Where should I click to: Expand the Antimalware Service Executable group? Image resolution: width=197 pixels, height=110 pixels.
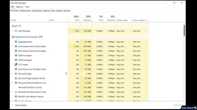point(12,46)
